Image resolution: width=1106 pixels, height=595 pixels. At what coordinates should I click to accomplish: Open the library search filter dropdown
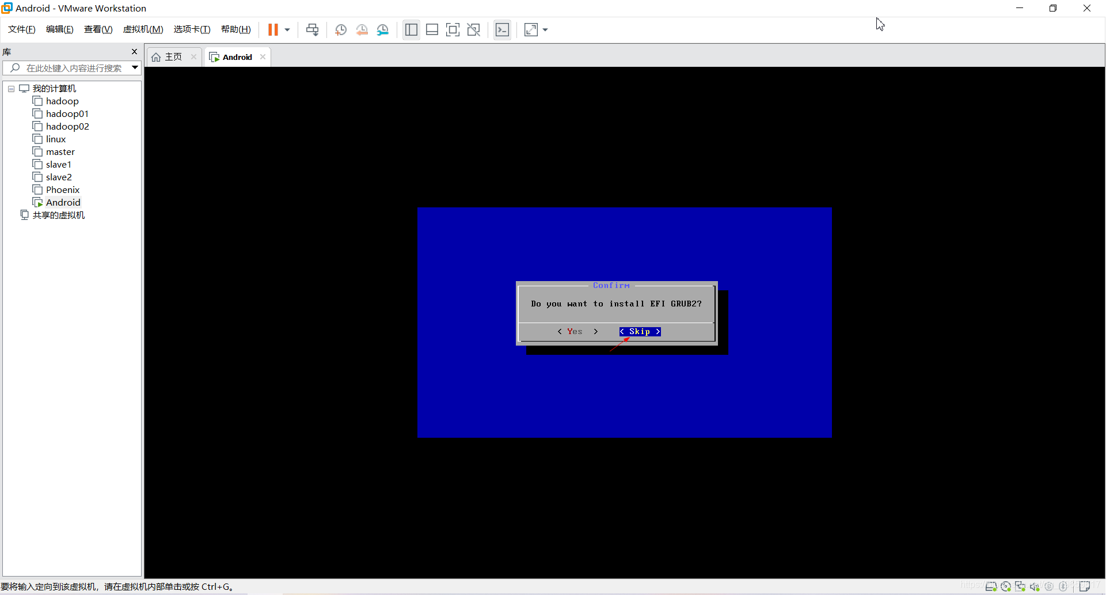(x=135, y=68)
